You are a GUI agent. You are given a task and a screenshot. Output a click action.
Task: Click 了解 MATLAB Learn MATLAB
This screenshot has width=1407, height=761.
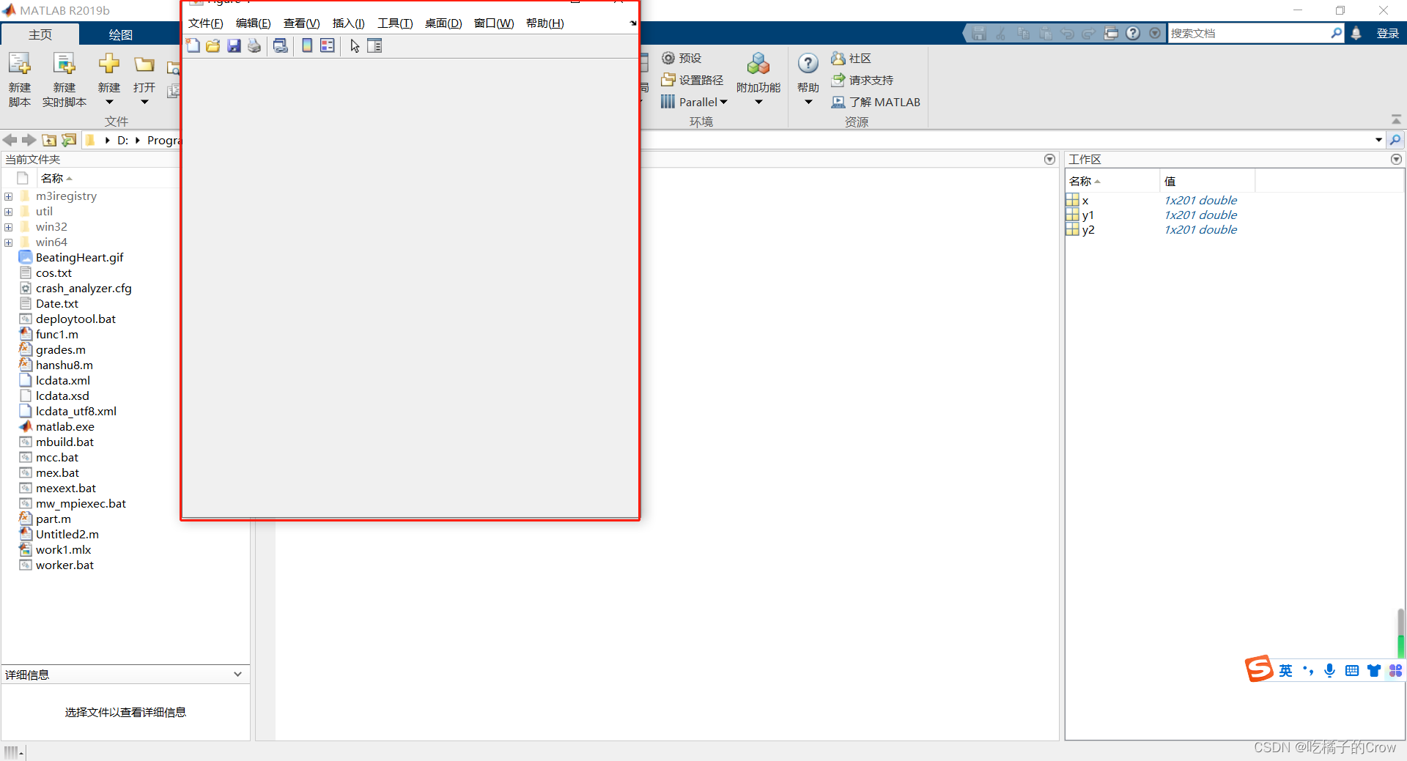point(876,102)
